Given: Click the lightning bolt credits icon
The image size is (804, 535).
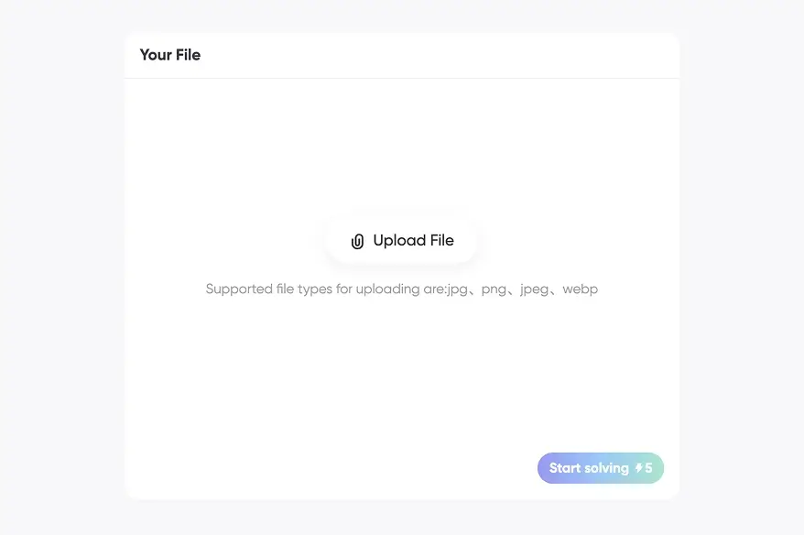Looking at the screenshot, I should [x=638, y=468].
